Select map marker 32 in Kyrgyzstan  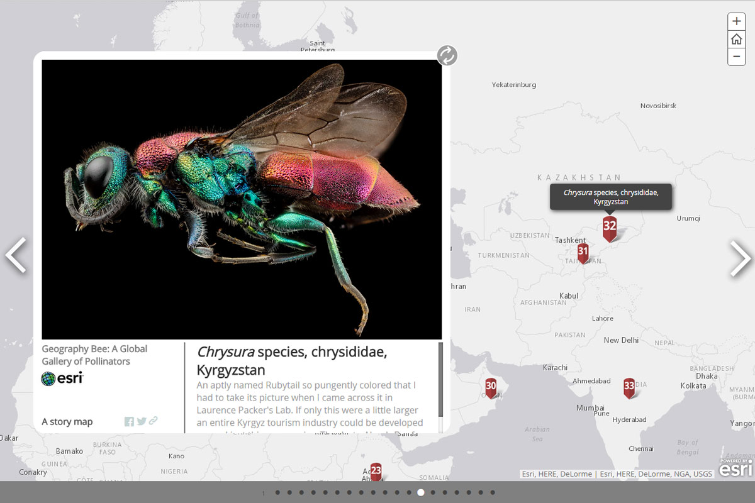click(609, 227)
